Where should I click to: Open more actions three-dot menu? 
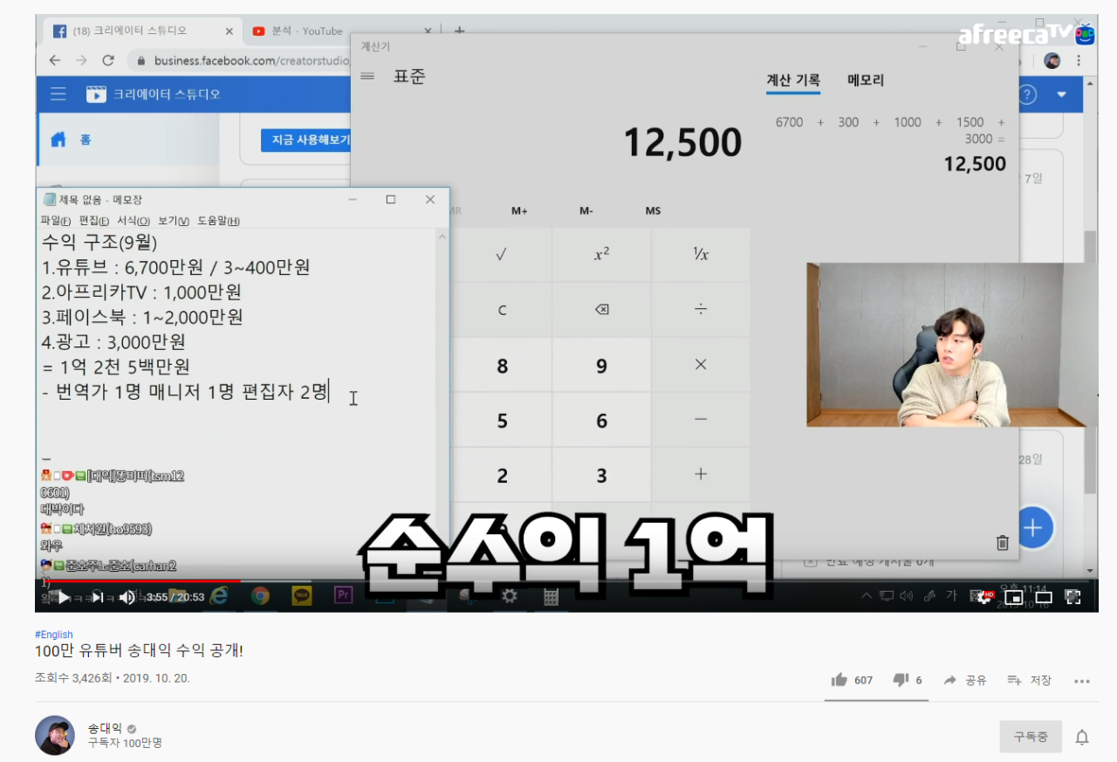tap(1082, 681)
